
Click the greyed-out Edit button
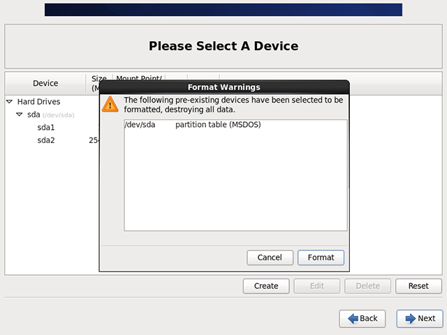pyautogui.click(x=317, y=285)
